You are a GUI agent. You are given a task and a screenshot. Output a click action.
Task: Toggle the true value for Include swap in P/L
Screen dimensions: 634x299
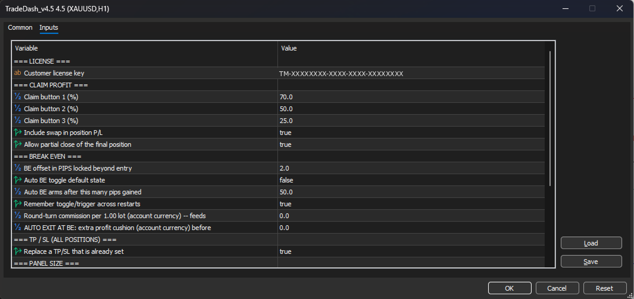[411, 133]
